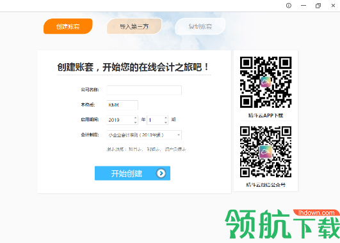Click the 公司名称 input field
The image size is (340, 243).
pos(144,90)
